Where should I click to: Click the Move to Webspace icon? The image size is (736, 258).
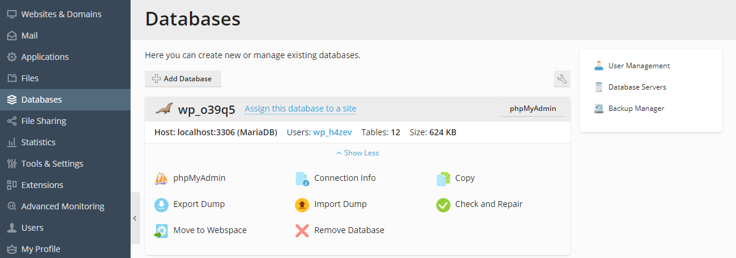click(x=161, y=231)
